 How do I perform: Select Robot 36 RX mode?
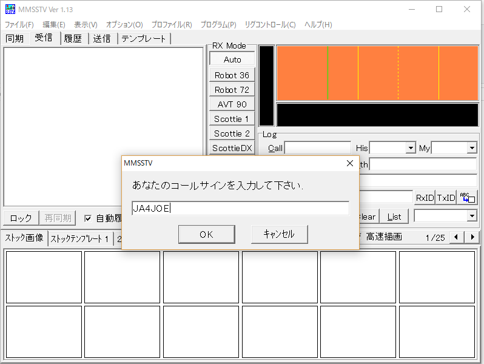232,75
